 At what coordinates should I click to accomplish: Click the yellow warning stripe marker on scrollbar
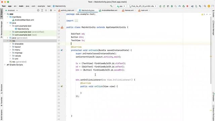pos(211,56)
